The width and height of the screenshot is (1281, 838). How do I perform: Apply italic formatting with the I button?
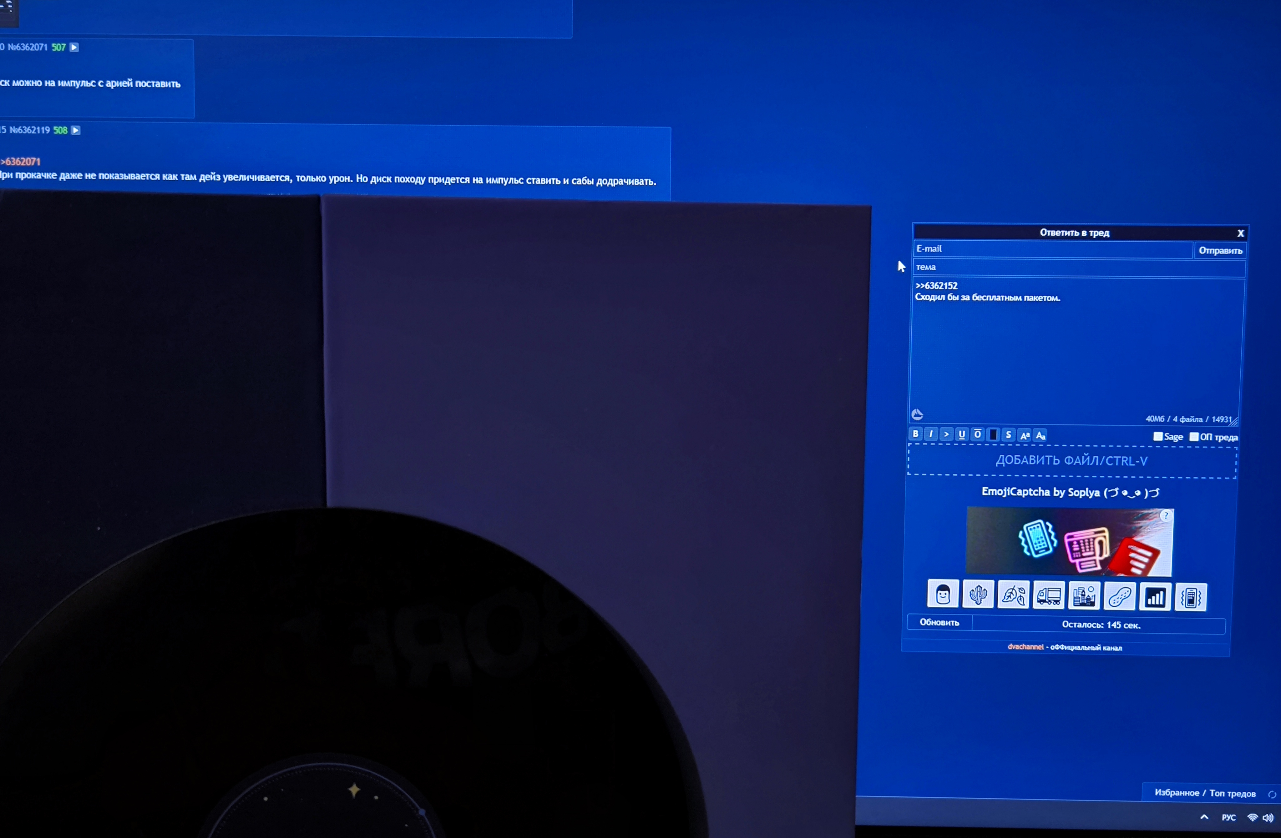tap(931, 434)
